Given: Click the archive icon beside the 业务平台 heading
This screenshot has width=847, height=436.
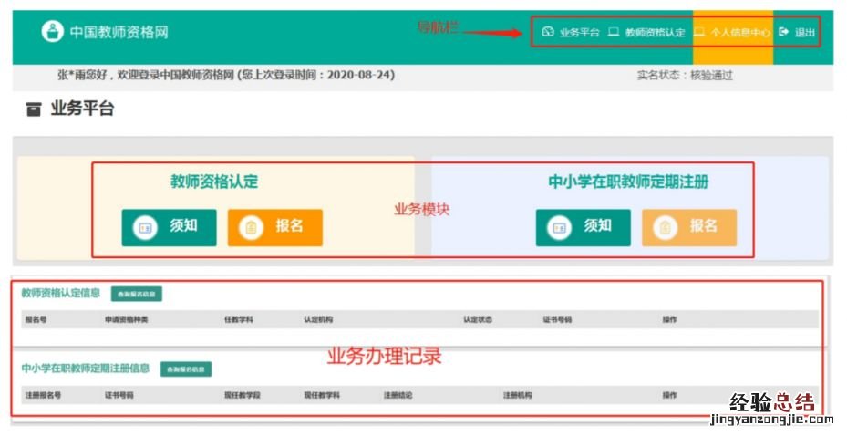Looking at the screenshot, I should pos(34,109).
